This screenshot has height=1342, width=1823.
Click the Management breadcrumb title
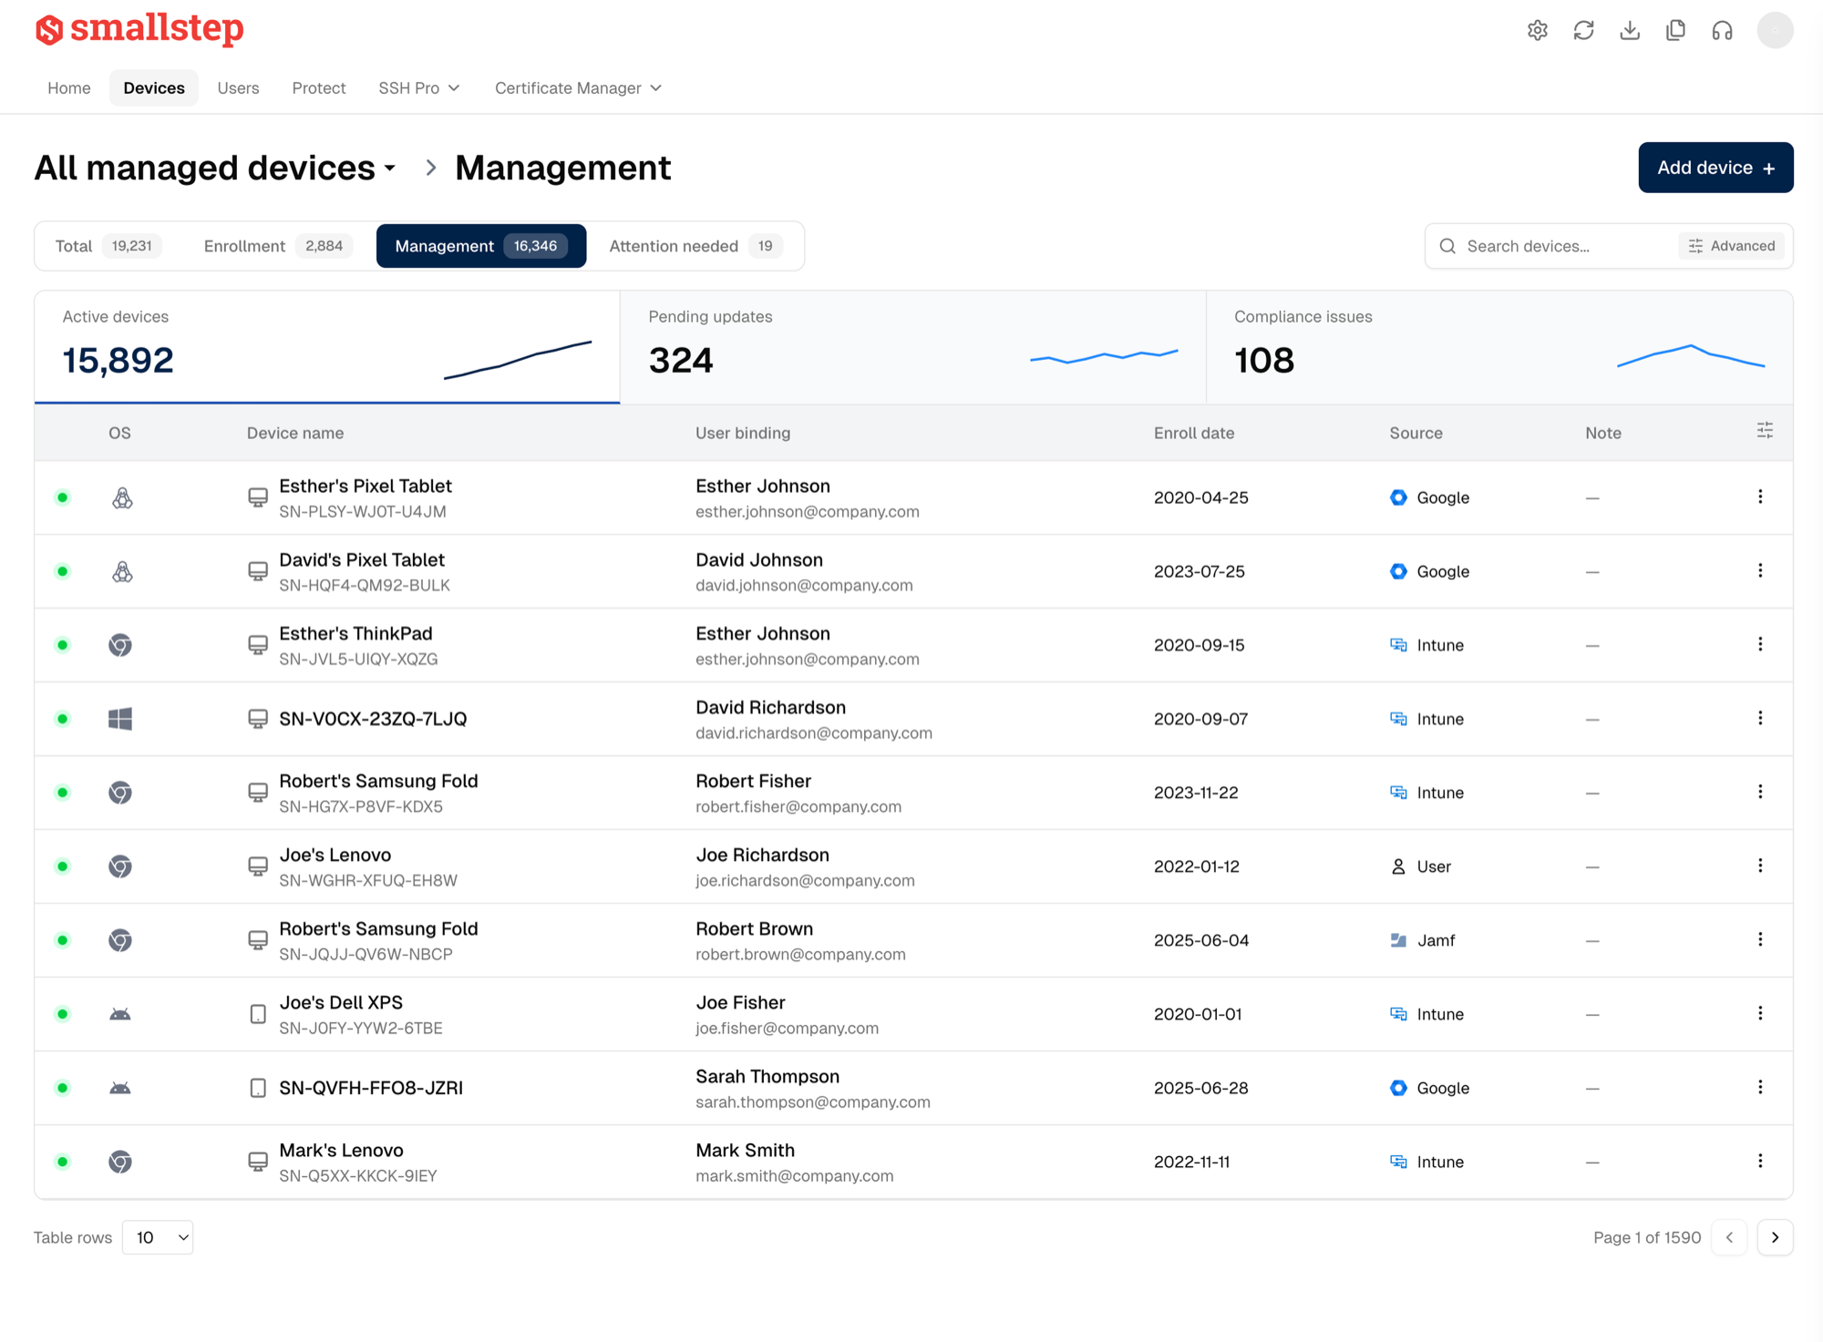coord(562,168)
